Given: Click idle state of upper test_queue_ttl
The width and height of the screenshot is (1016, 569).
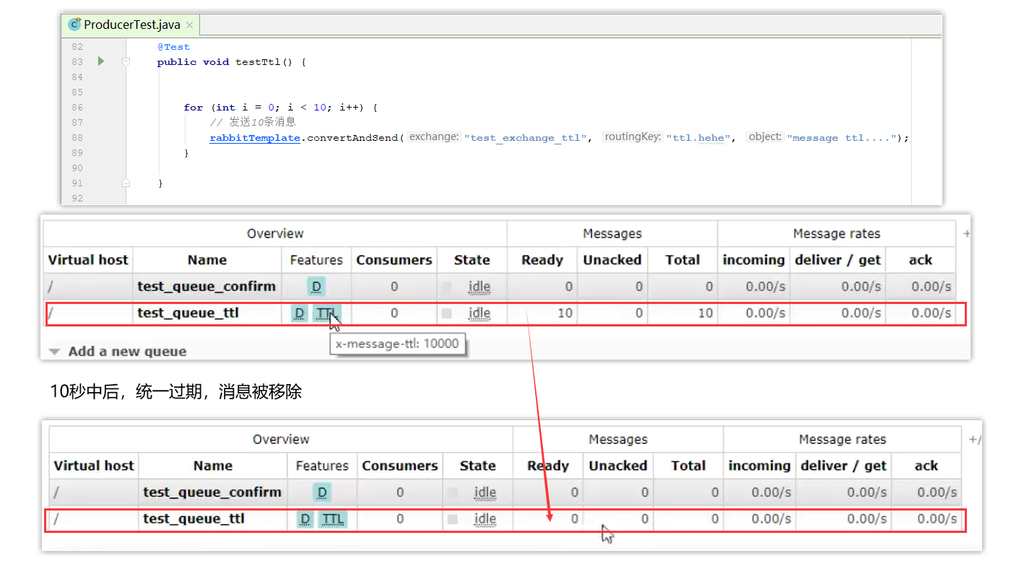Looking at the screenshot, I should coord(479,313).
